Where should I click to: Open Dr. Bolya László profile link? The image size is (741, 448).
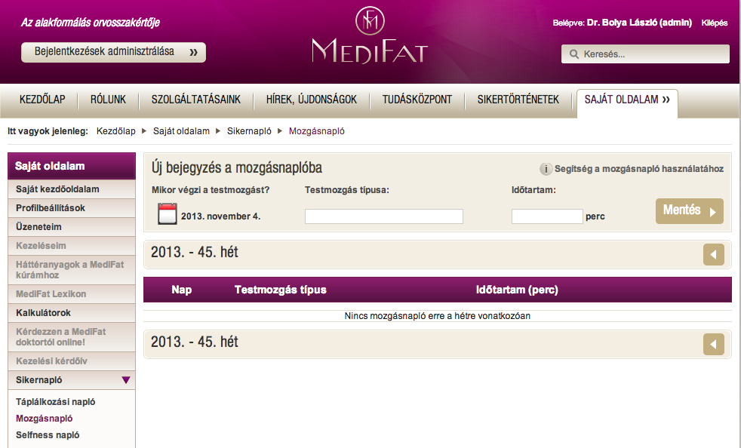coord(639,22)
